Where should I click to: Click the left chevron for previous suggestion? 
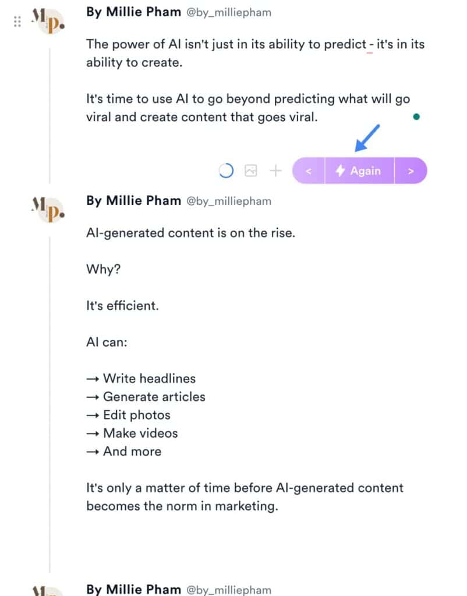[x=308, y=171]
